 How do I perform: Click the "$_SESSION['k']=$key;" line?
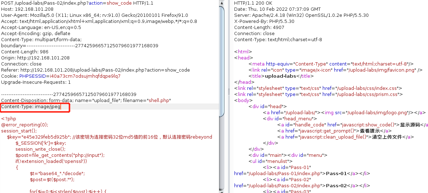[41, 143]
